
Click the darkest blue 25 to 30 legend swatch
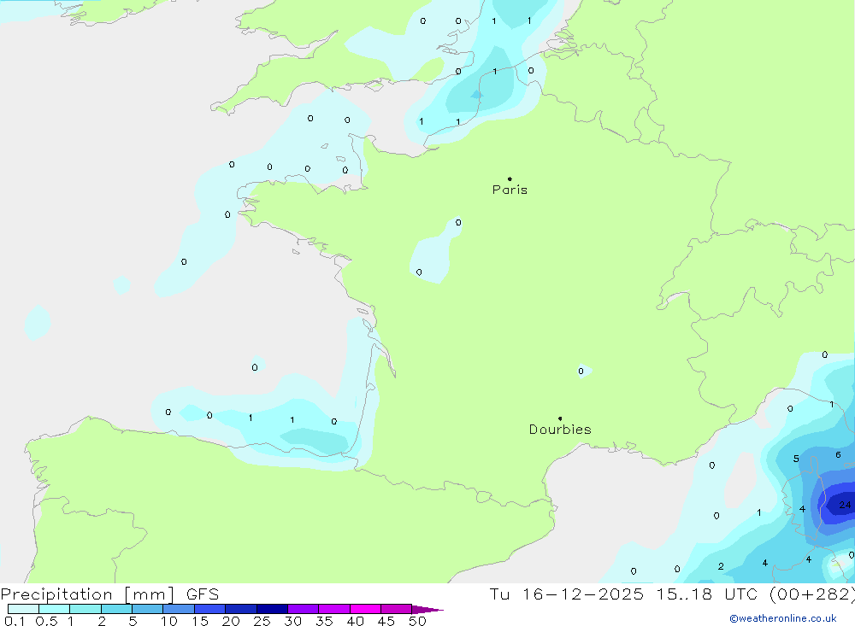[x=272, y=609]
